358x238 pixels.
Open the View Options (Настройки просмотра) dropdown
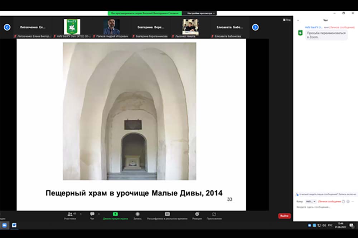click(201, 13)
